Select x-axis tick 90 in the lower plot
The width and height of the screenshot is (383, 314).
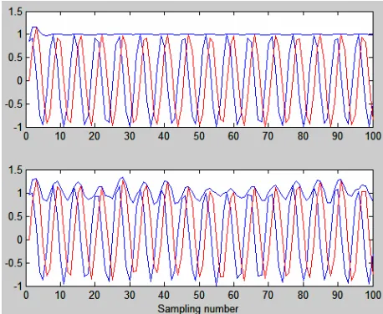coord(338,295)
